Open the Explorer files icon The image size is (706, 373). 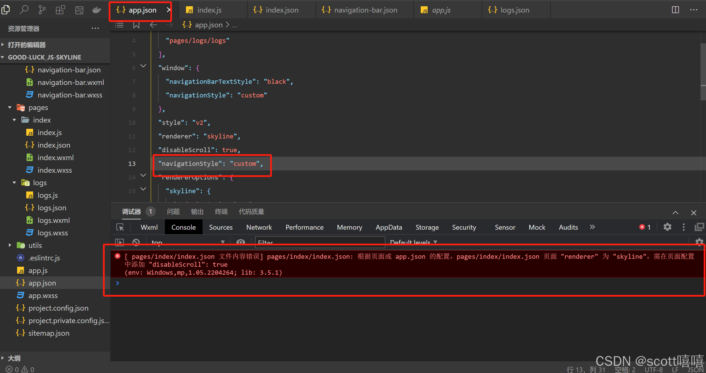click(6, 10)
